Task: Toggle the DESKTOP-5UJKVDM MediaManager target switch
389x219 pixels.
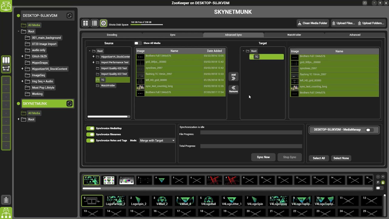Action: point(369,130)
